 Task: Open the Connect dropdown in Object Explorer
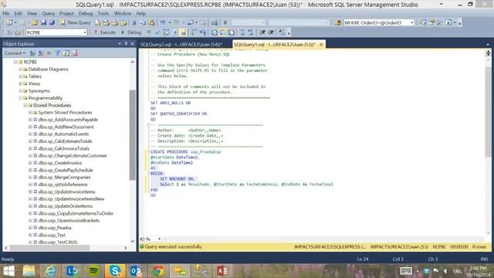pos(15,53)
